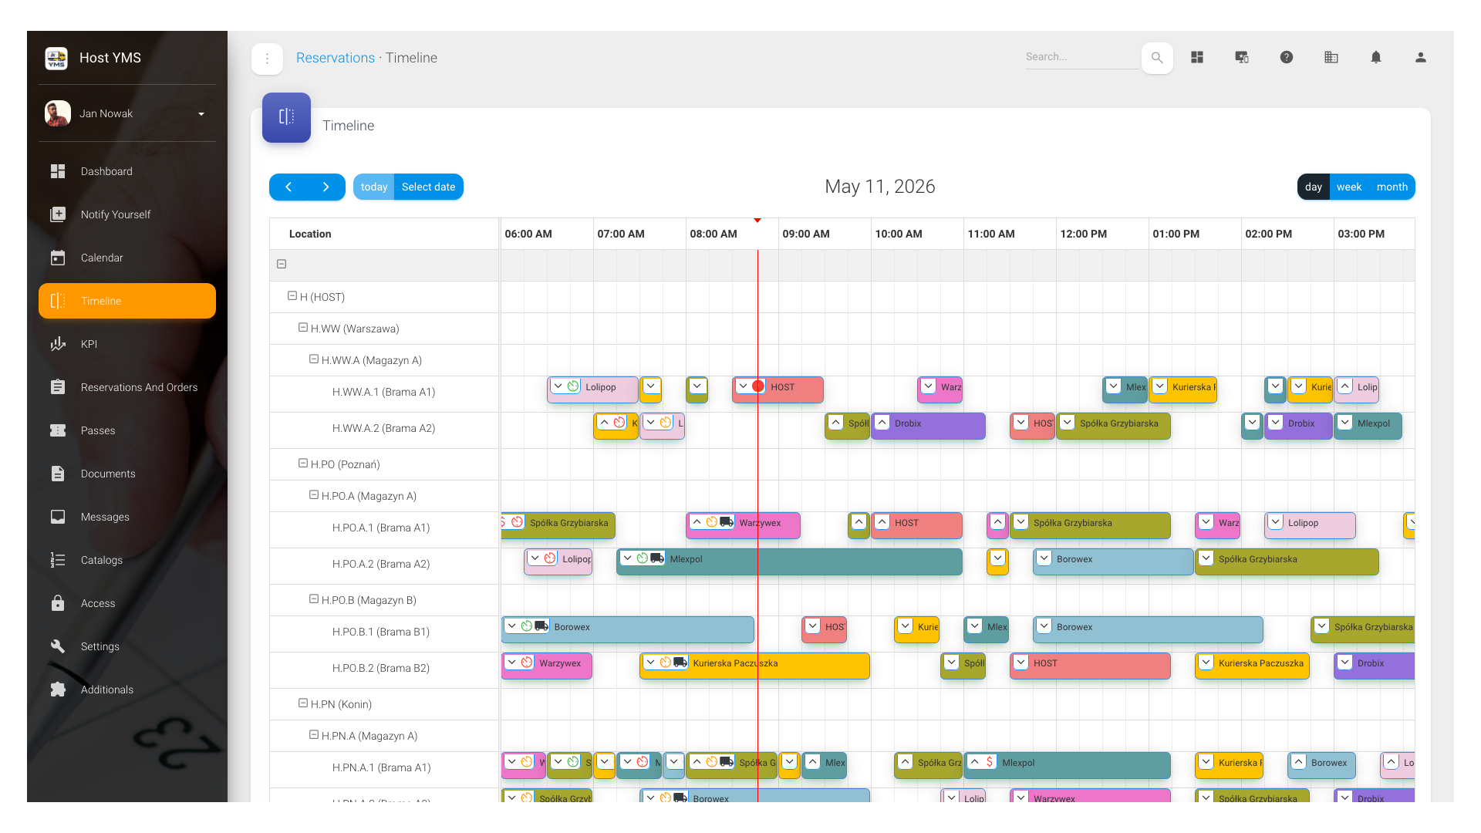This screenshot has width=1481, height=833.
Task: Collapse the H.PO (Poznań) node
Action: click(x=303, y=464)
